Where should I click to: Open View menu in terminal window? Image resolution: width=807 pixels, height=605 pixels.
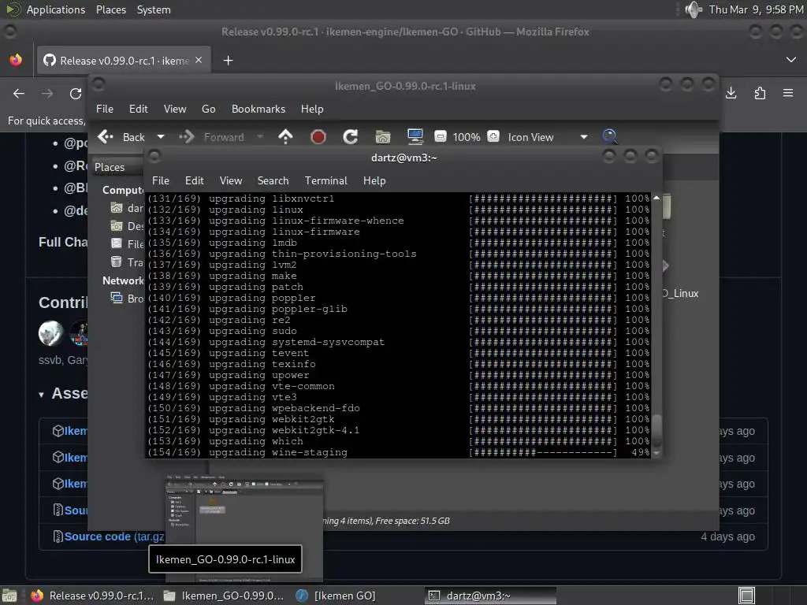pos(231,180)
